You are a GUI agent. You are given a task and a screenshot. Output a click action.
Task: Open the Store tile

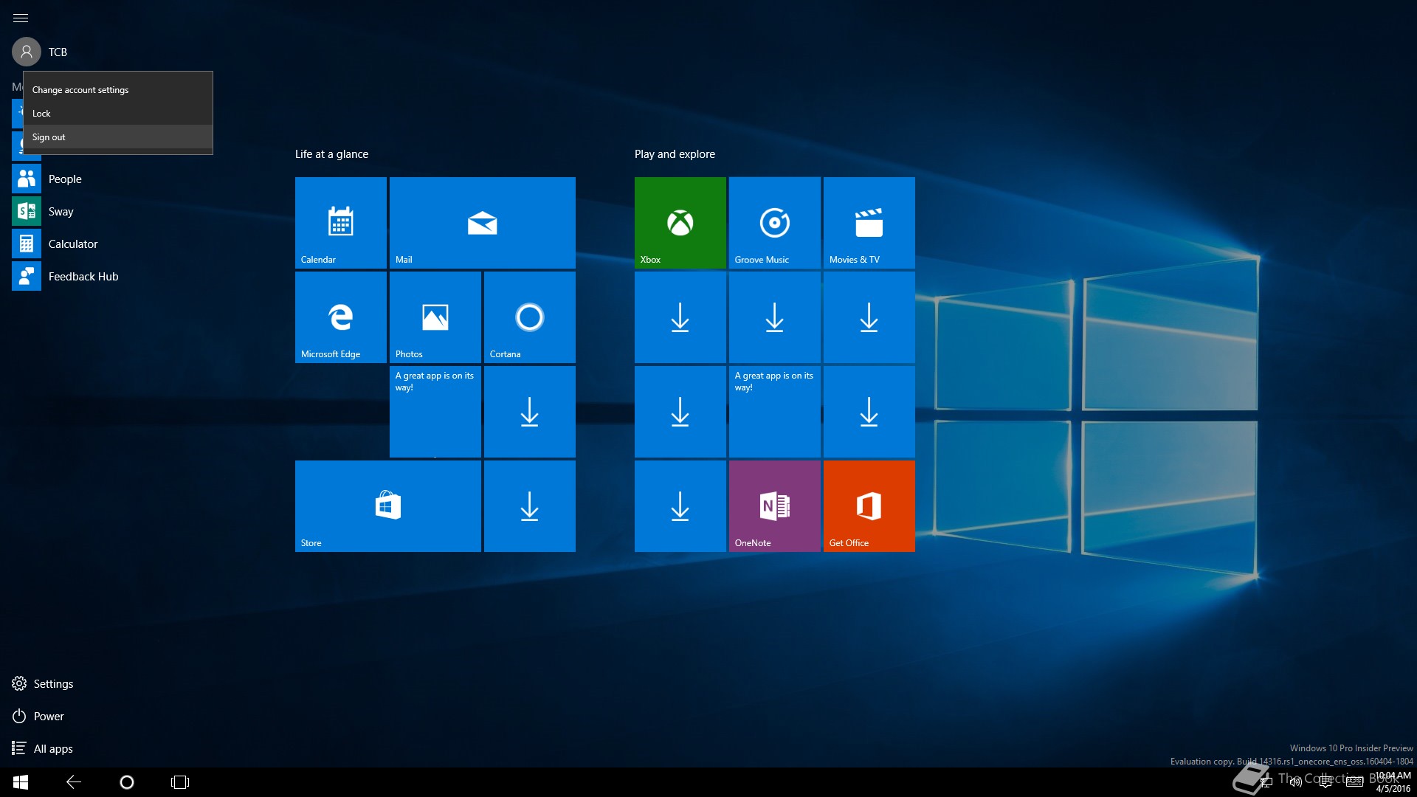pyautogui.click(x=388, y=506)
